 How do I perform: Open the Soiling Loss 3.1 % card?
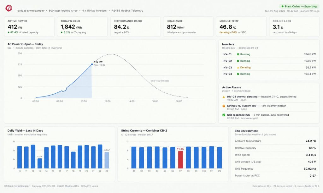pos(294,27)
